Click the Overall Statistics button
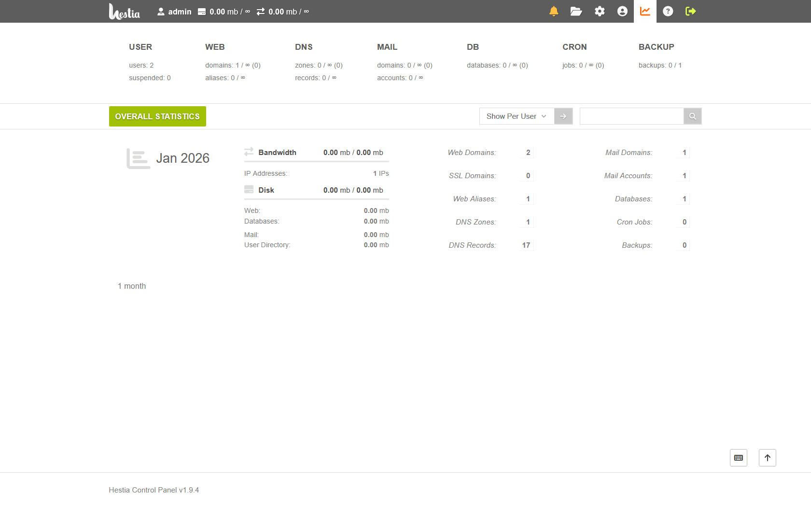 coord(157,116)
